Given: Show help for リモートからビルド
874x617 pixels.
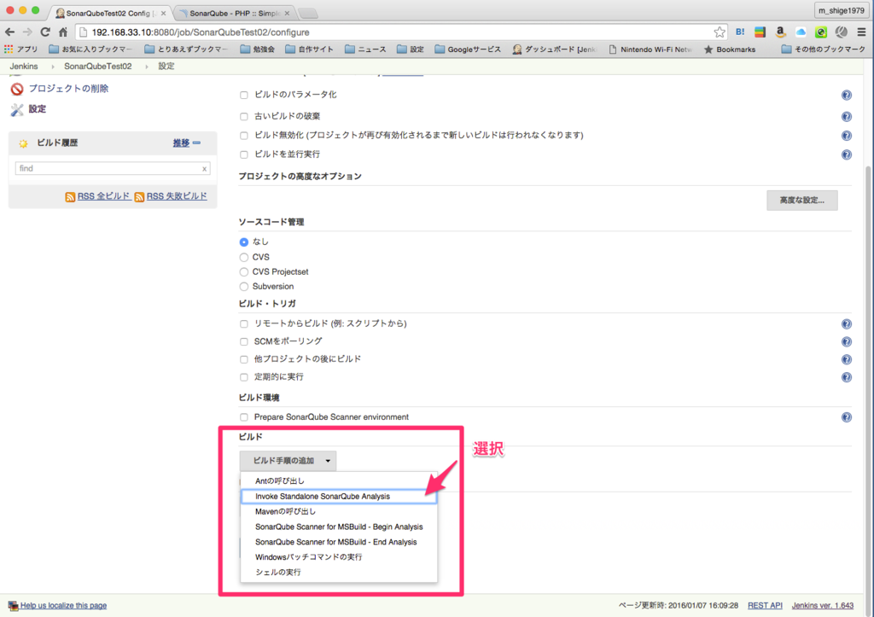Looking at the screenshot, I should (846, 323).
